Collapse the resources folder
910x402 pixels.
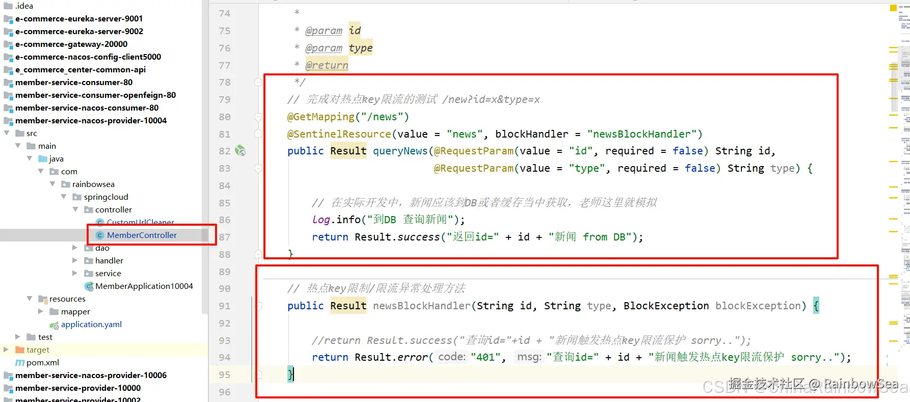[x=30, y=299]
